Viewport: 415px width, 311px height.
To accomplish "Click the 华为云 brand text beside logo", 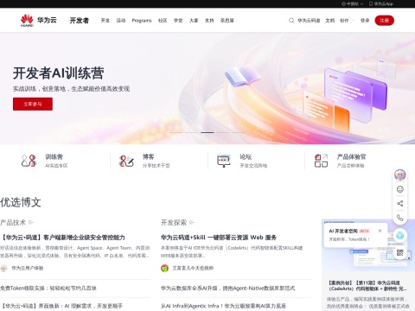I will pos(47,20).
